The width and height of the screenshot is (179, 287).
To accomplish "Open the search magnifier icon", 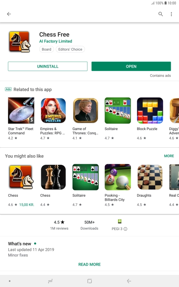I will coord(160,14).
